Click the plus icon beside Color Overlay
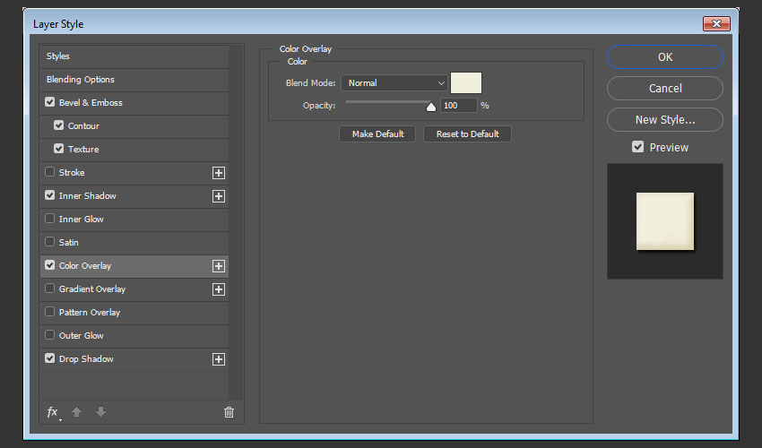The width and height of the screenshot is (762, 448). tap(218, 266)
